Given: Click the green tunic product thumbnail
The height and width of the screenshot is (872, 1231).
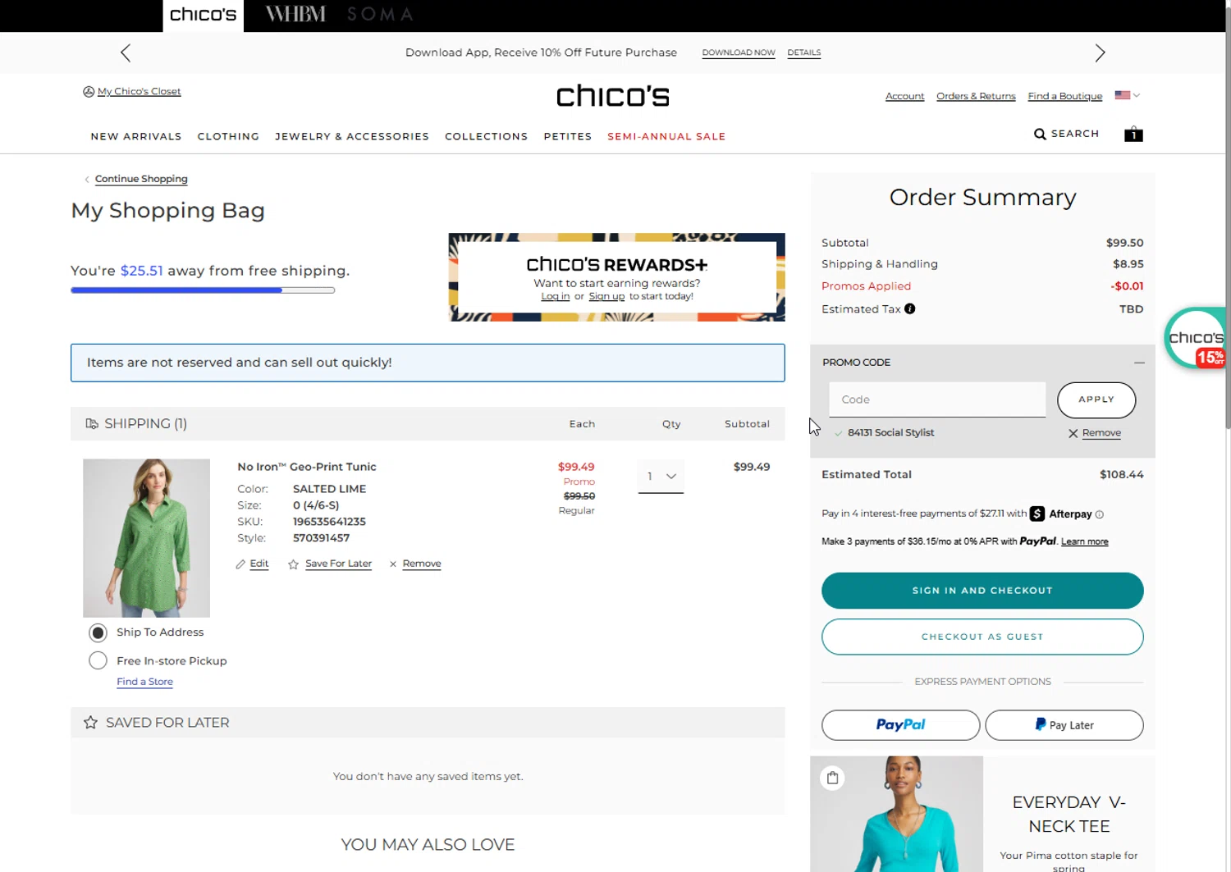Looking at the screenshot, I should point(146,538).
